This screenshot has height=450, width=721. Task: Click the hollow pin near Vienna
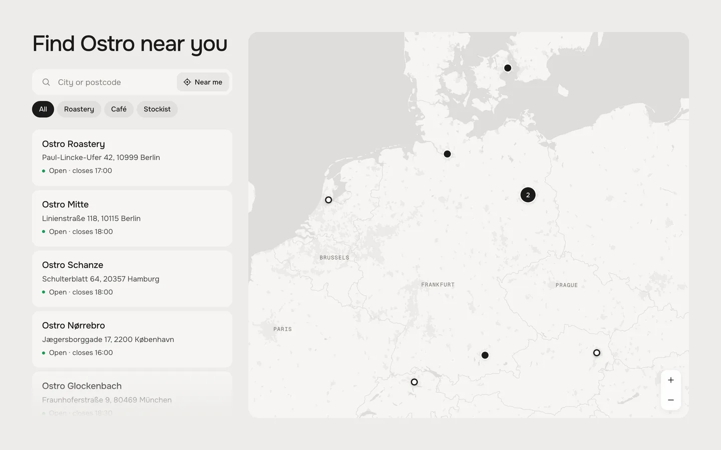click(596, 352)
